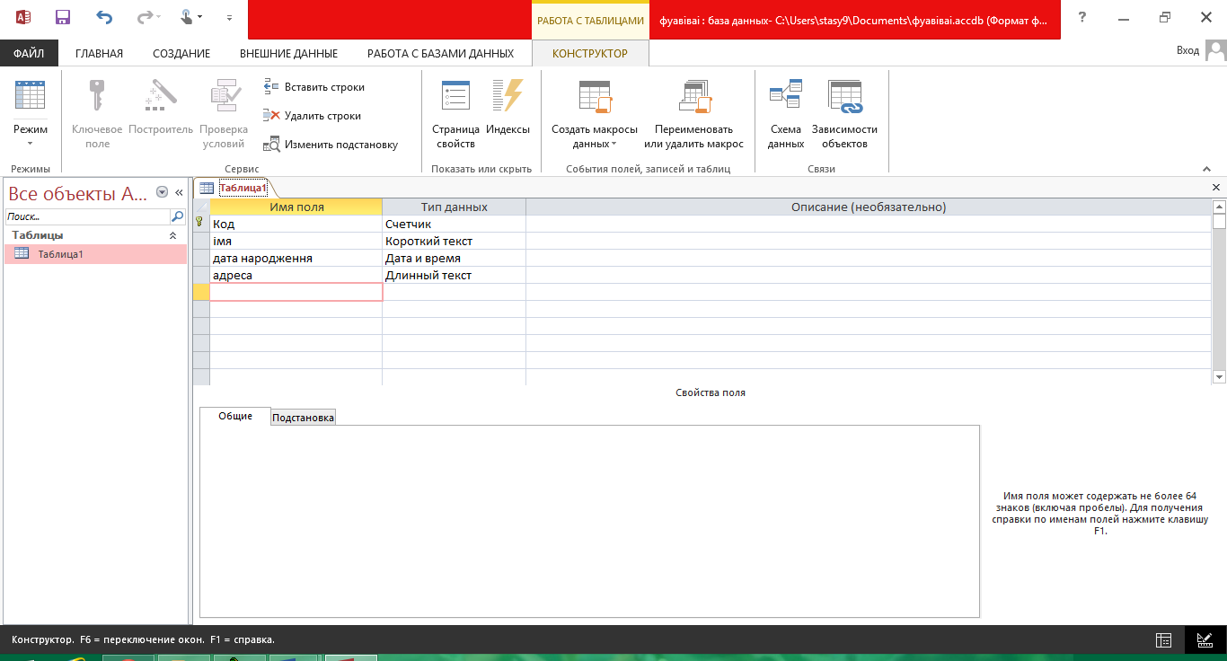Click Переименовать или удалить макрос
1227x661 pixels.
(x=693, y=113)
